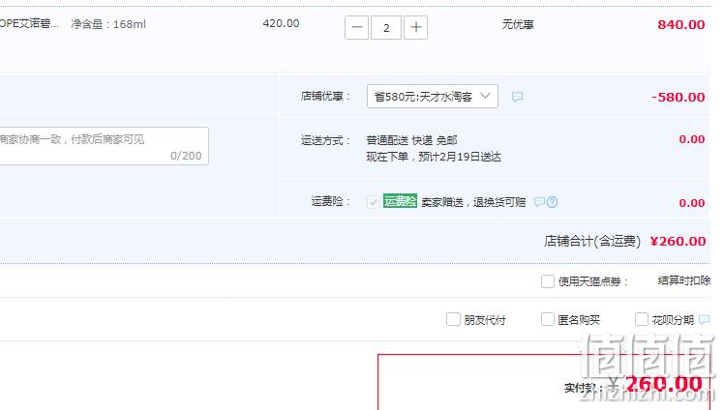Click the info bubble icon beside 花呗分期
Image resolution: width=724 pixels, height=410 pixels.
coord(704,320)
